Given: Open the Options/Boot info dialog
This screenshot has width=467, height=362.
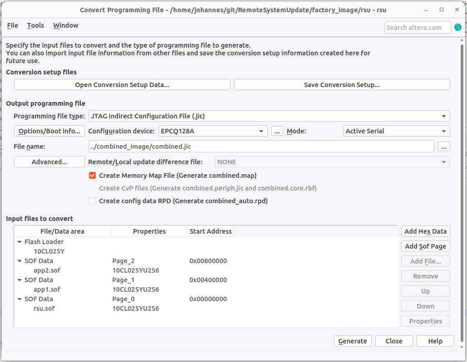Looking at the screenshot, I should [49, 131].
